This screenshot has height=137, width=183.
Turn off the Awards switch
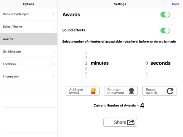pyautogui.click(x=165, y=14)
